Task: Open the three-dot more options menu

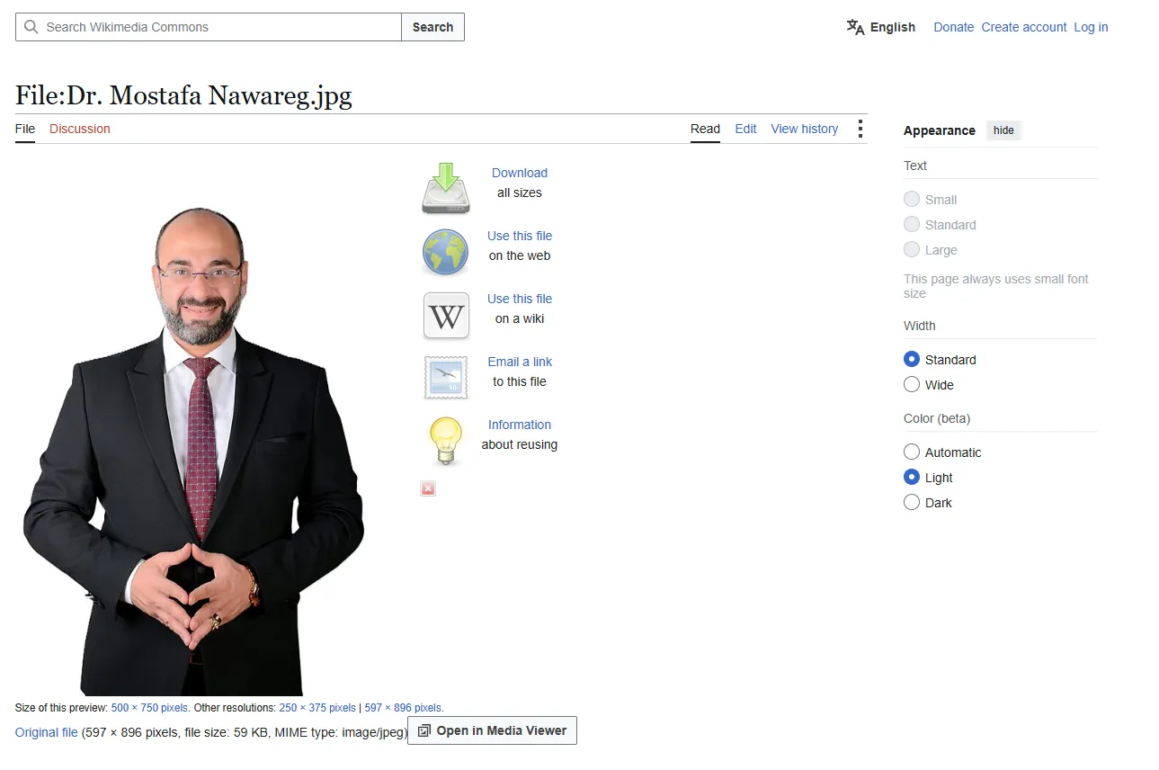Action: [860, 129]
